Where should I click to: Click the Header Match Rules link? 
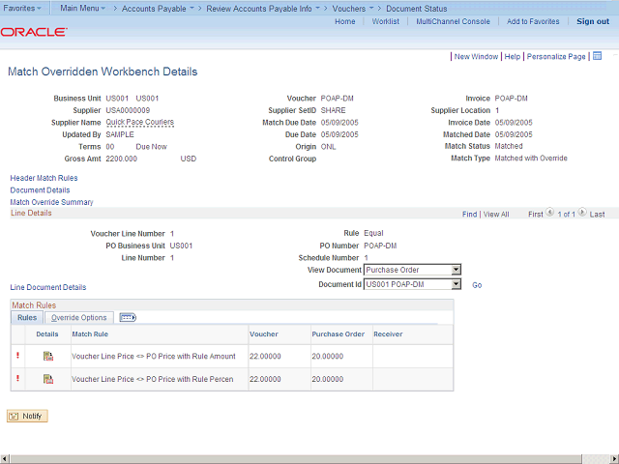(x=44, y=178)
